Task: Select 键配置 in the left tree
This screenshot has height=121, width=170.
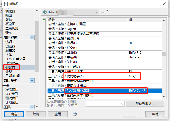Action: click(10, 67)
